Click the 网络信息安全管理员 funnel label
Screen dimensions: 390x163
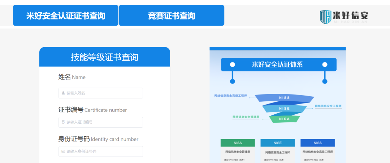coord(246,117)
